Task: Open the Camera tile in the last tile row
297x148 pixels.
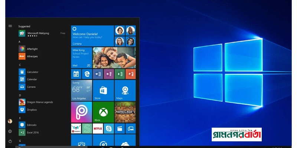Action: click(81, 140)
